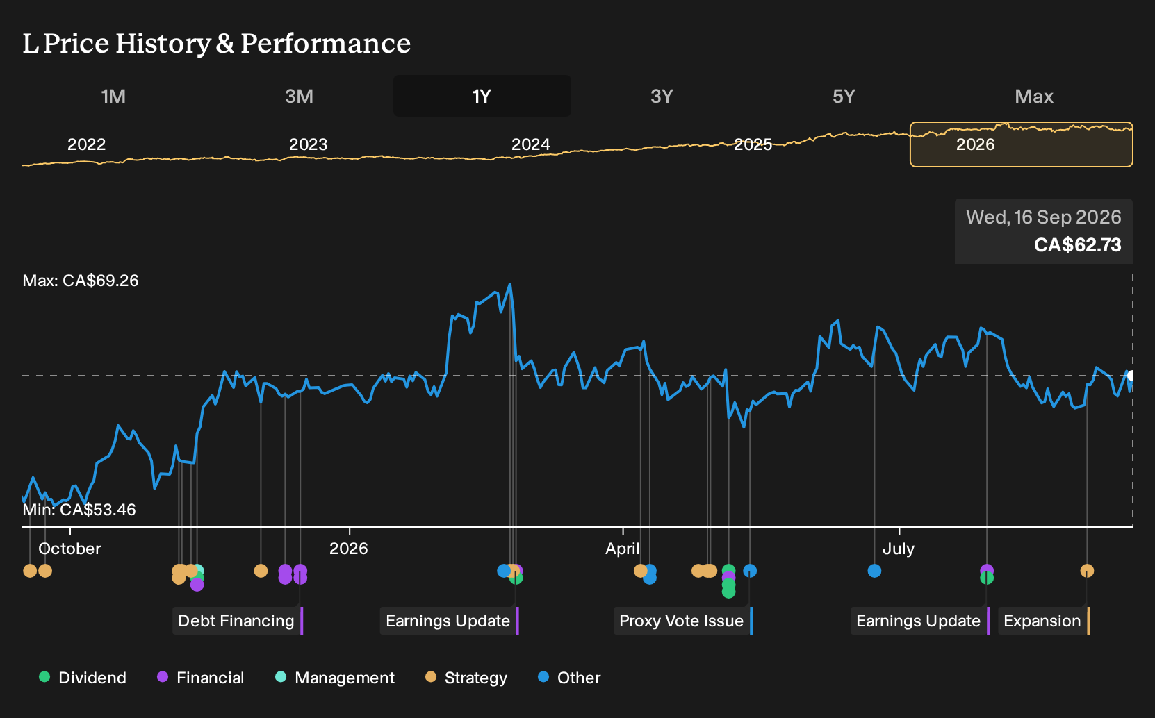1155x718 pixels.
Task: Open the first Earnings Update event label
Action: point(448,621)
